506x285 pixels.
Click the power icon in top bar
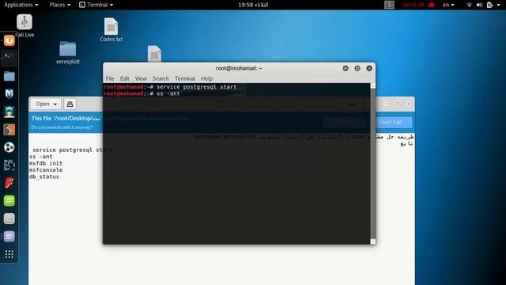click(489, 5)
